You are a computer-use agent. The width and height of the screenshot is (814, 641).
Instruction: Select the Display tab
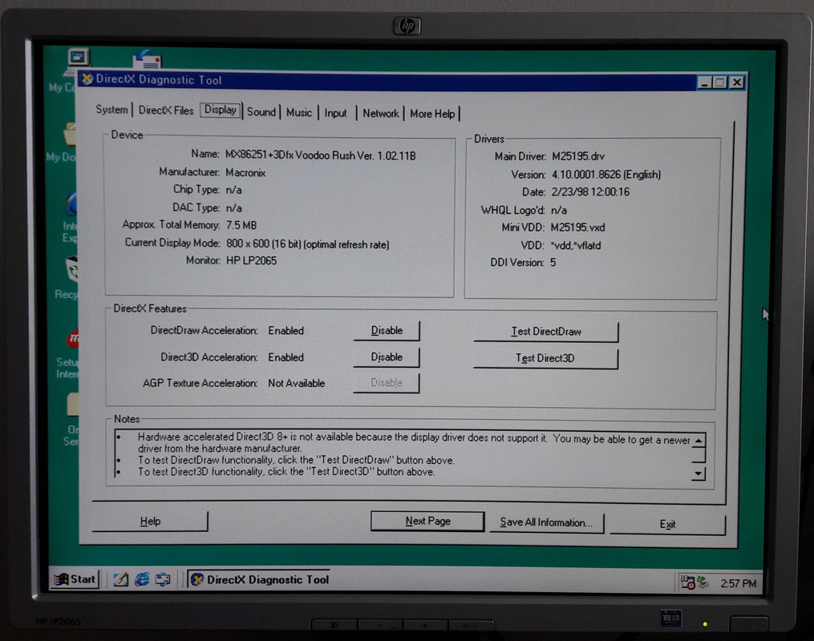pos(220,110)
